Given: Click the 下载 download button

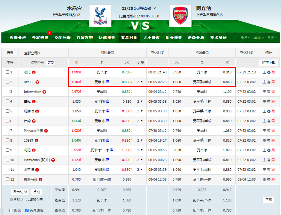Looking at the screenshot, I should (268, 200).
